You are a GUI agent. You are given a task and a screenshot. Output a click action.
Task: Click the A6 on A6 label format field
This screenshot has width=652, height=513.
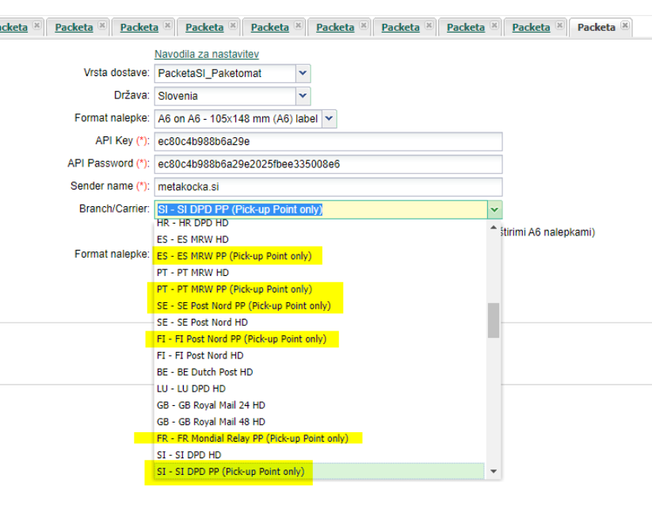(238, 119)
